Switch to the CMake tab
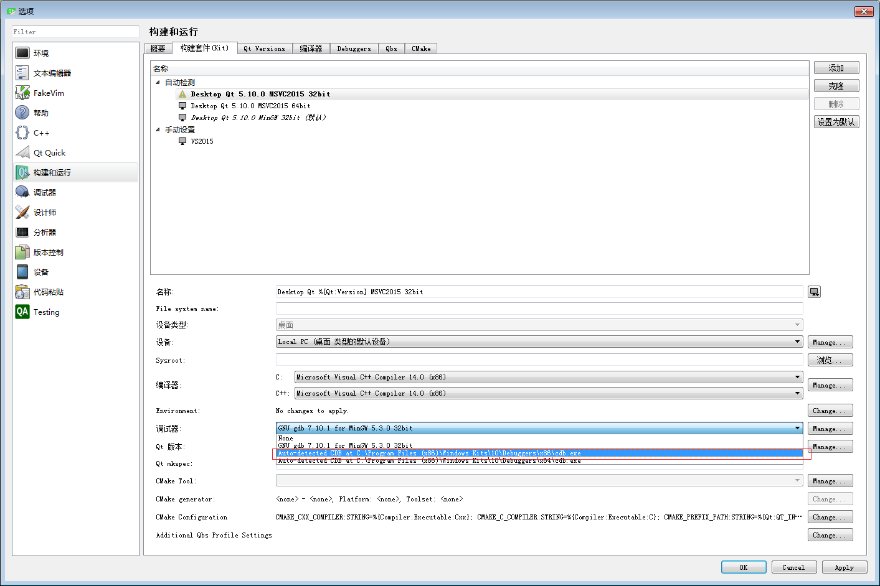The width and height of the screenshot is (880, 586). (421, 48)
